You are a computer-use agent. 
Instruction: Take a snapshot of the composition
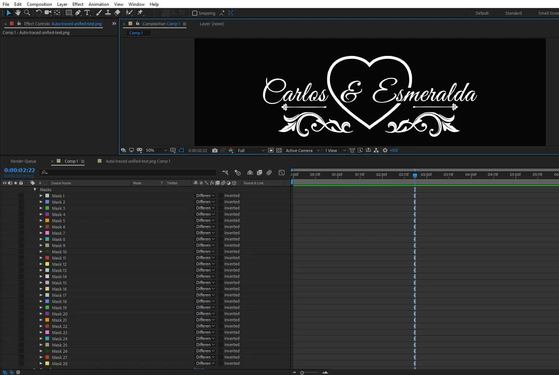(215, 150)
